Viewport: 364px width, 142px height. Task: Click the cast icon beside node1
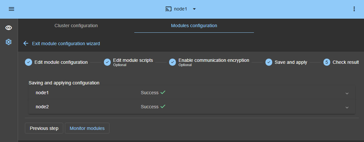point(168,9)
